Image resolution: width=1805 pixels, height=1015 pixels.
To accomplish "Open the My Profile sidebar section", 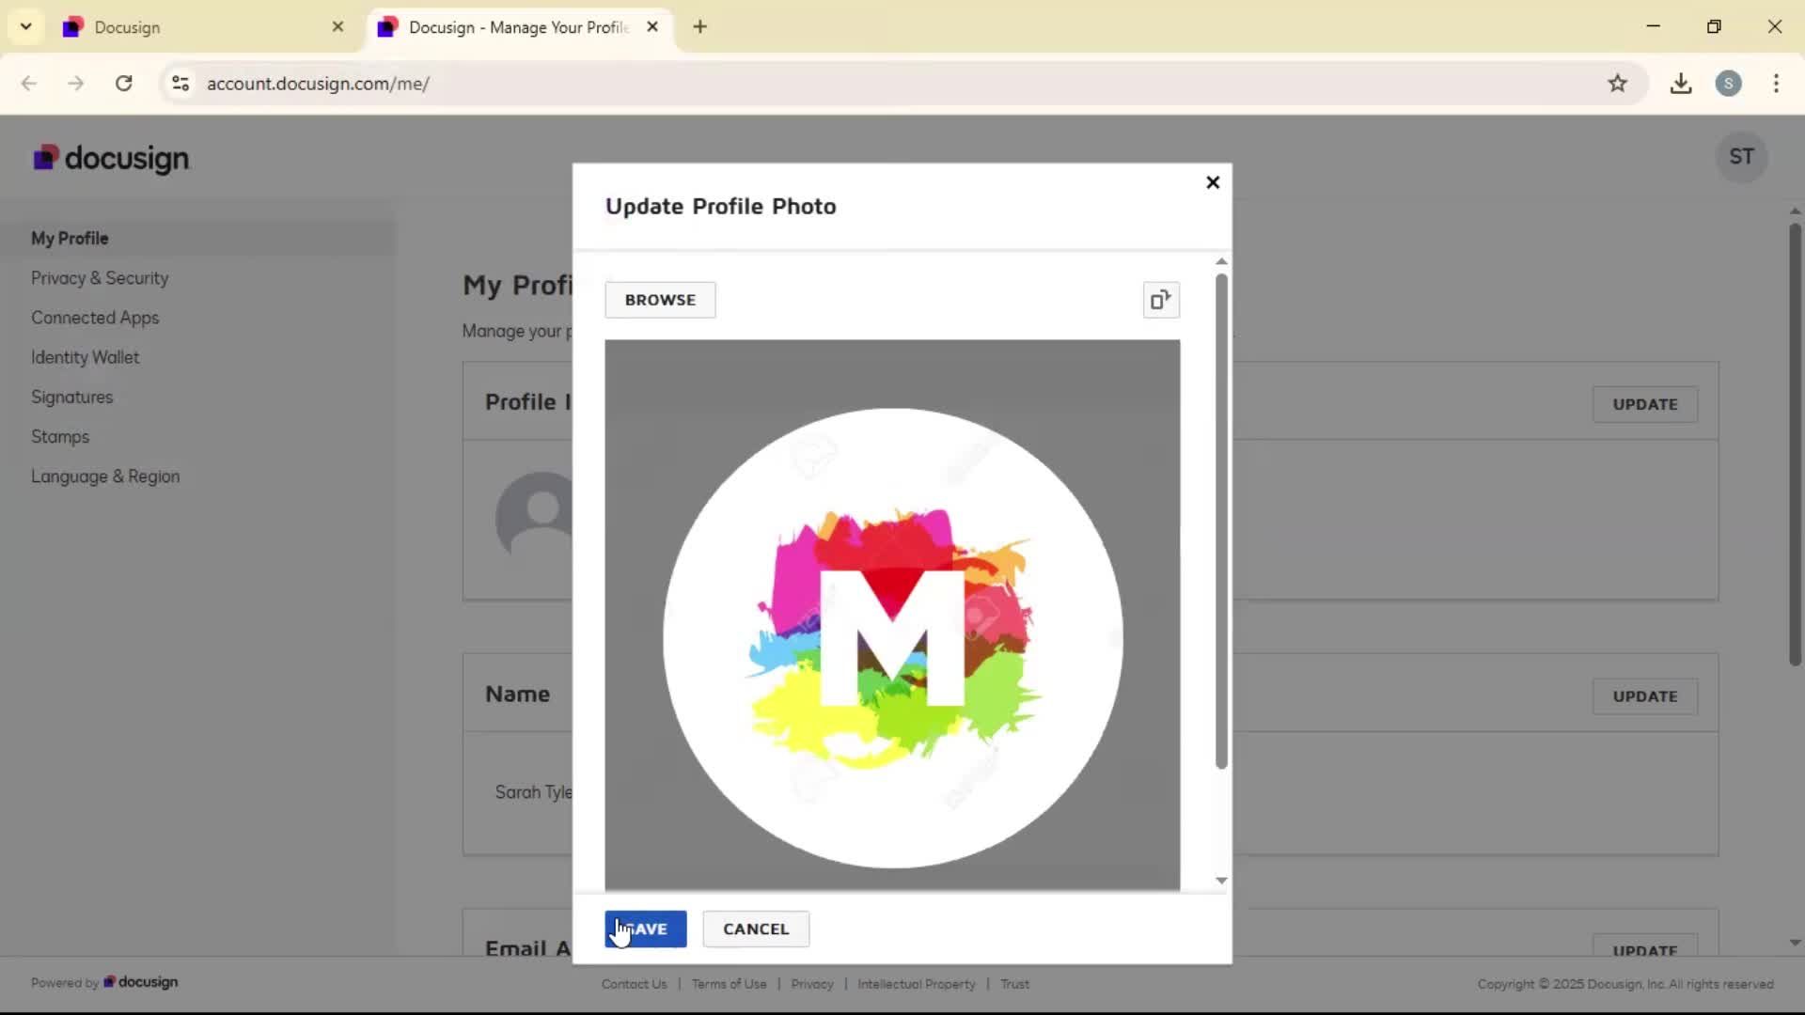I will (x=70, y=239).
